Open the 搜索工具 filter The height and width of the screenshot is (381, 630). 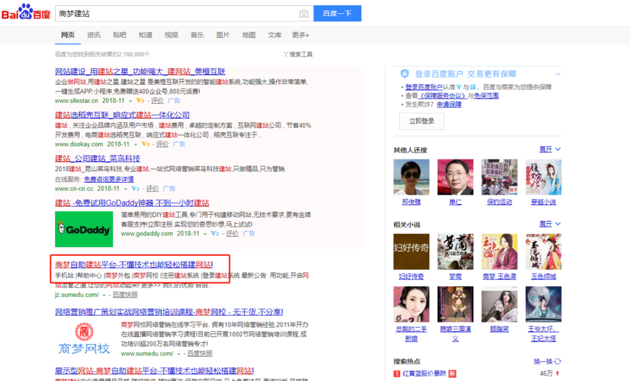(x=297, y=54)
